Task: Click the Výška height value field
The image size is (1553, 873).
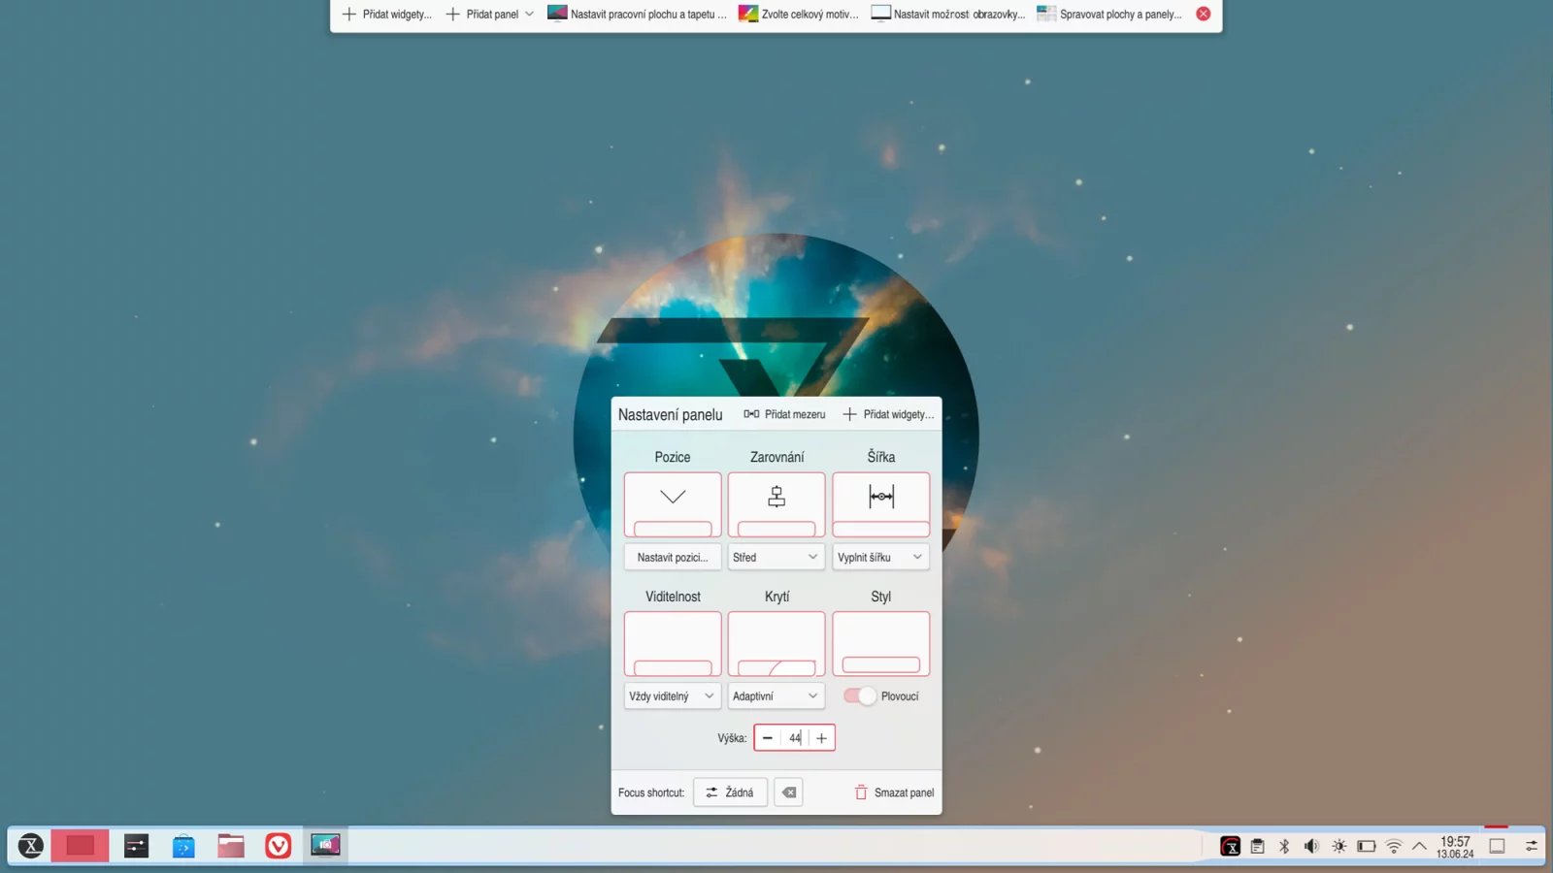Action: pyautogui.click(x=795, y=738)
